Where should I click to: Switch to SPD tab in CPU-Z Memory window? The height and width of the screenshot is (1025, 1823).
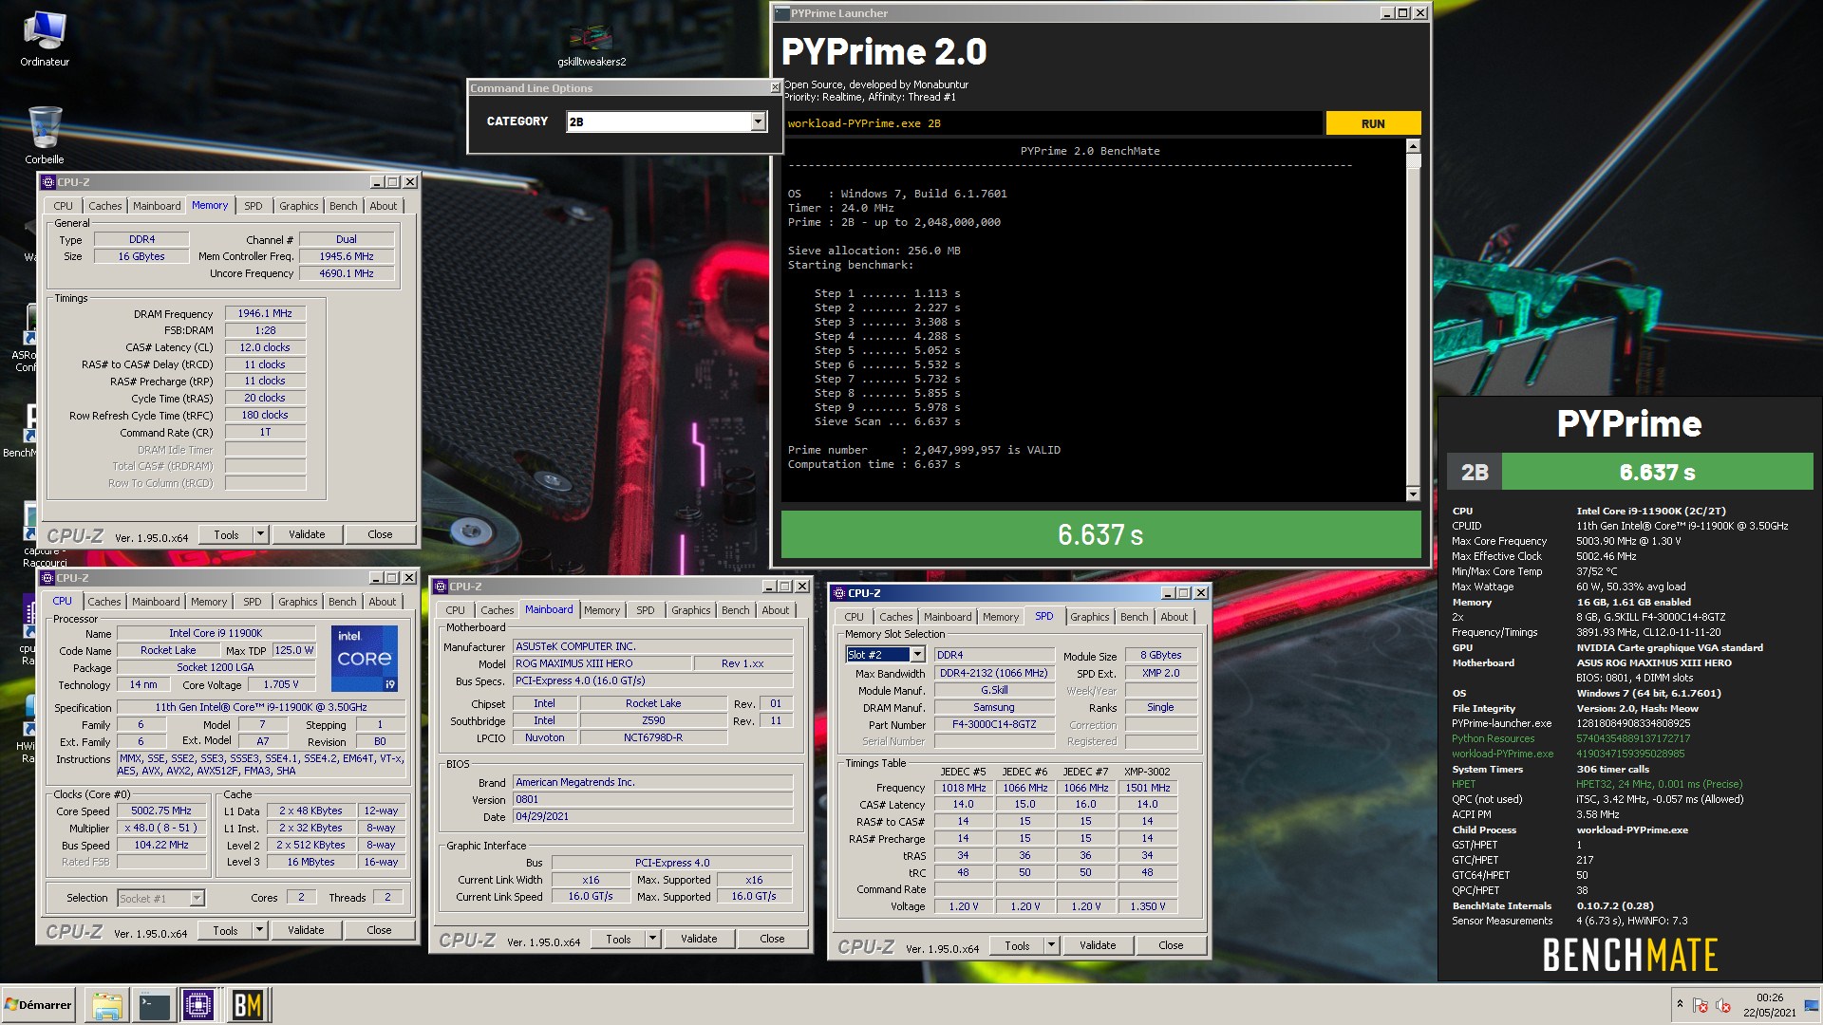[253, 206]
